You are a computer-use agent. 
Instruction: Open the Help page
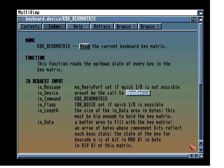[x=78, y=27]
